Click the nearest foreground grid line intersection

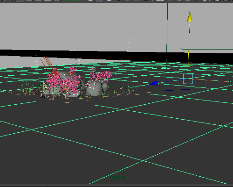tap(143, 160)
